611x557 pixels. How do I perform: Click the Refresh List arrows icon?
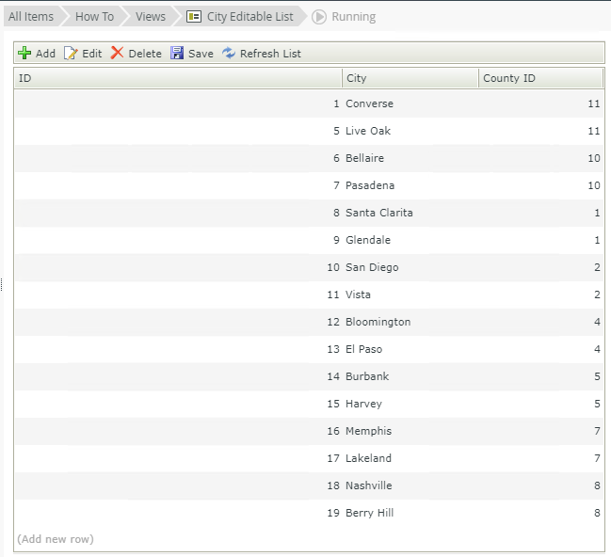(x=229, y=53)
